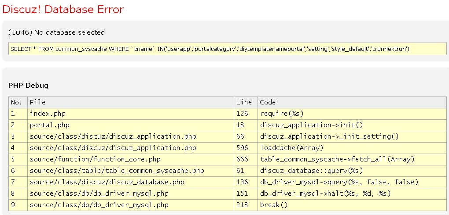
Task: Select the source/class/discuz/discuz_database.php cell
Action: tap(131, 182)
